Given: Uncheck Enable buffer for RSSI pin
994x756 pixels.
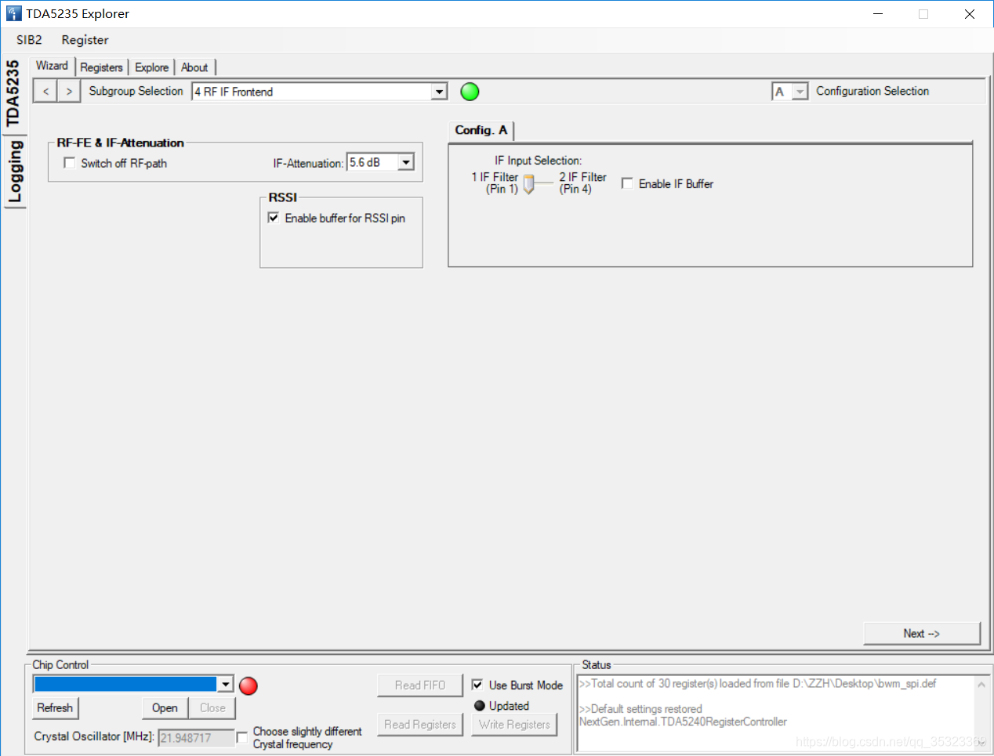Looking at the screenshot, I should 274,218.
